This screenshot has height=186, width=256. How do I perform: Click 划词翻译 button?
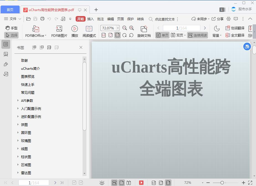[x=235, y=28]
